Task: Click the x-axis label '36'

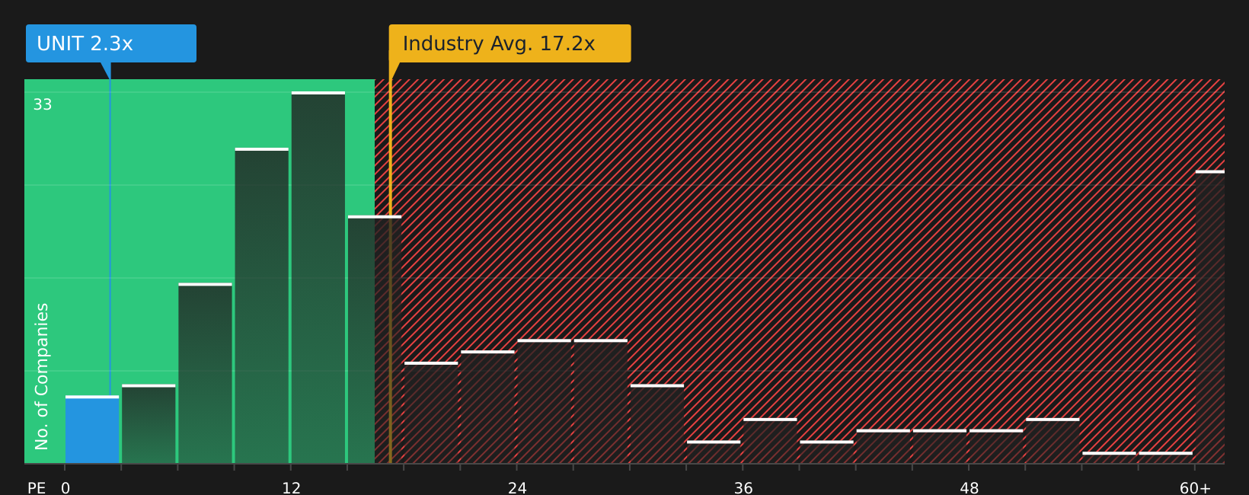Action: (743, 488)
